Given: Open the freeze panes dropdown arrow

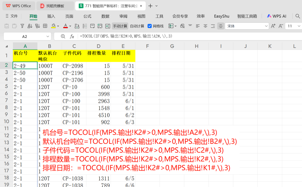Looking at the screenshot, I should 175,26.
